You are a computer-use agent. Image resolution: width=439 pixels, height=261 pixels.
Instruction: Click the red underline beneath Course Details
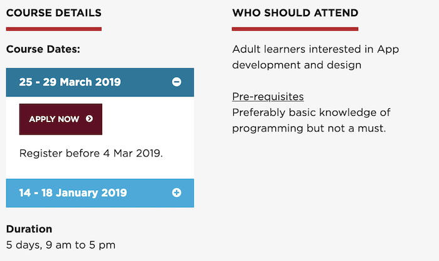53,28
